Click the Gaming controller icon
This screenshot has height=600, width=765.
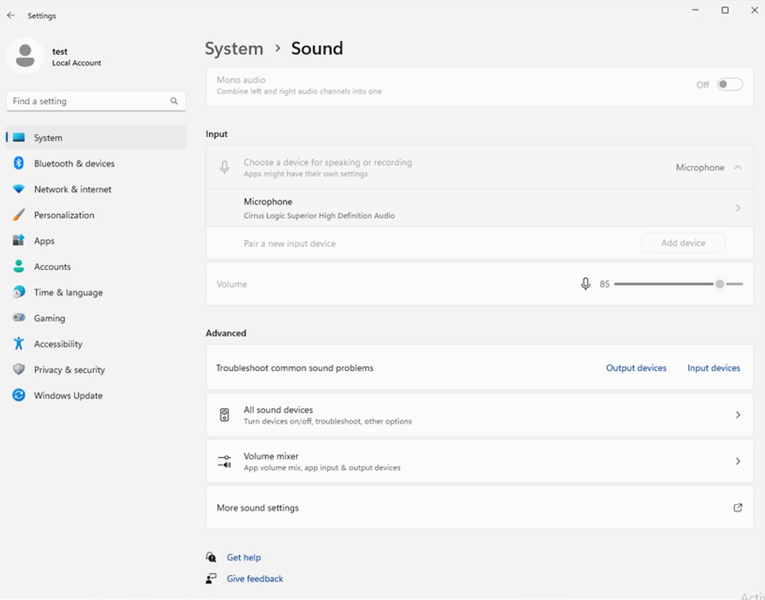click(x=19, y=318)
